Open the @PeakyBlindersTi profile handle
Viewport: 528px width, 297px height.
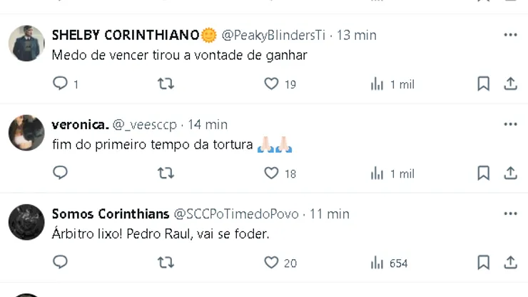click(x=274, y=35)
